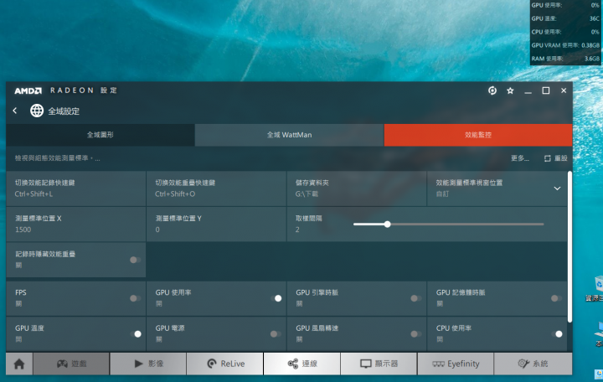Open the ReLive section
The width and height of the screenshot is (603, 382).
[225, 364]
